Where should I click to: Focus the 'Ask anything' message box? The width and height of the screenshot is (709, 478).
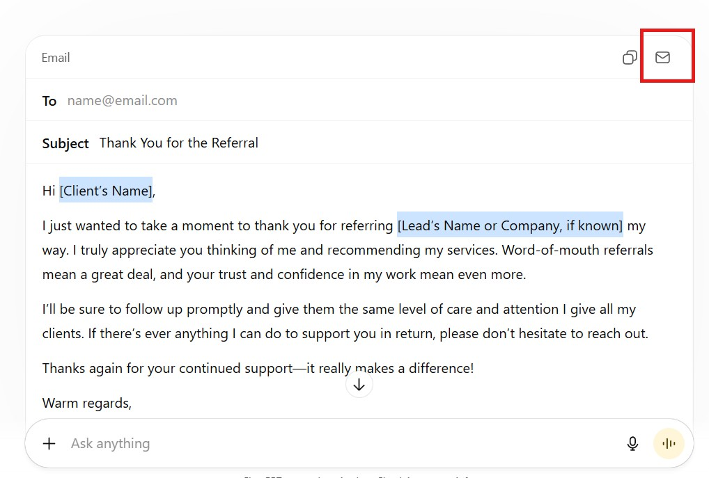(279, 443)
